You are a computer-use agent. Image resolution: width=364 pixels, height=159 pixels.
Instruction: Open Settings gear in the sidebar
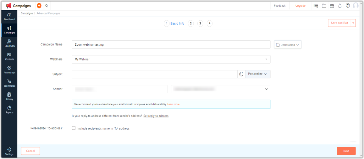click(x=9, y=151)
